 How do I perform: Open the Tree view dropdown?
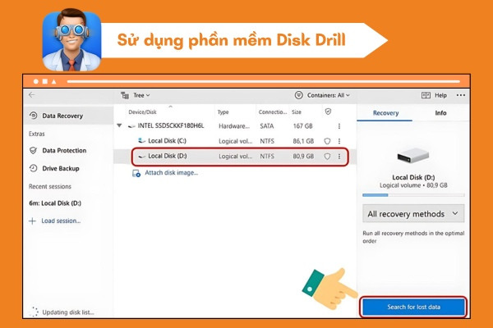[141, 95]
